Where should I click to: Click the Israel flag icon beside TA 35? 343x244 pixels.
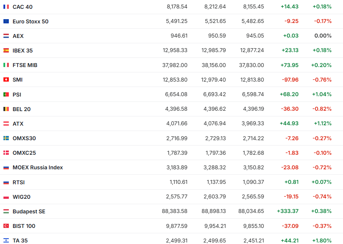click(x=6, y=241)
